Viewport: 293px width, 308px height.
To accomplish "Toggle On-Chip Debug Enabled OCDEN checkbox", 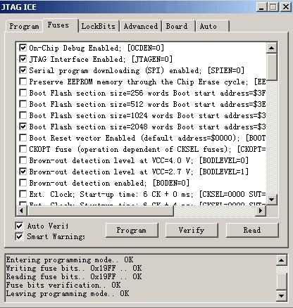I will [23, 48].
